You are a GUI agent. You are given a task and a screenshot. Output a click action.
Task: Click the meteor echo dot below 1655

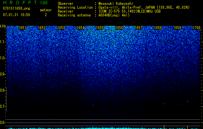[93, 105]
